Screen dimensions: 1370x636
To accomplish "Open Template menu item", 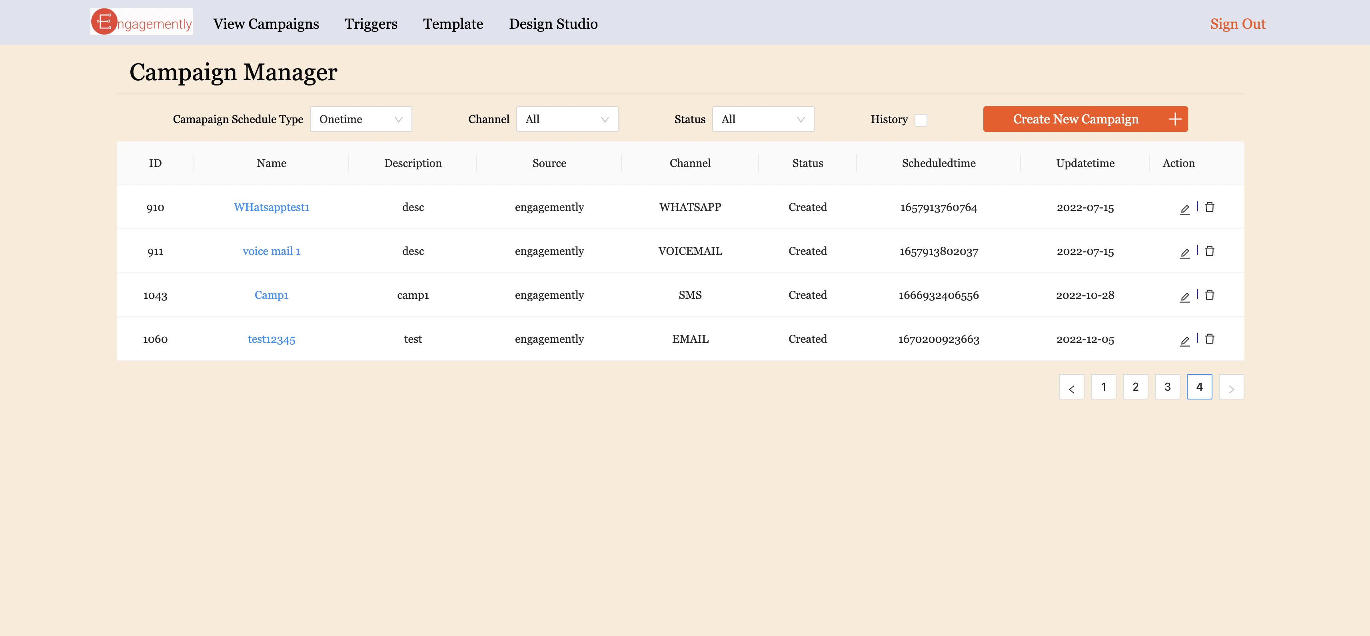I will click(453, 24).
